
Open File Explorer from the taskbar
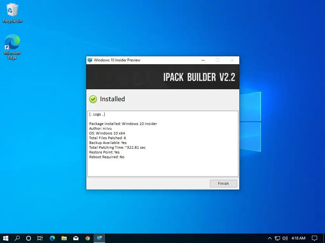coord(64,238)
